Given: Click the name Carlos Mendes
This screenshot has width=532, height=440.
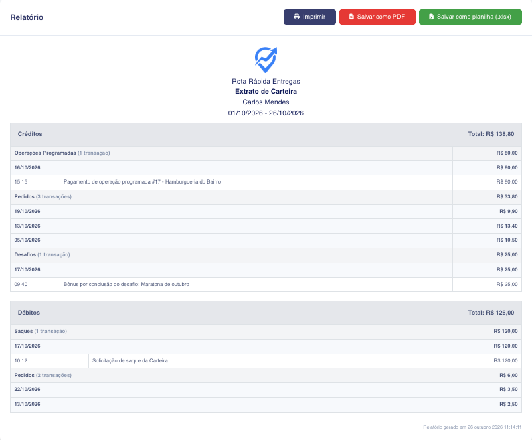Looking at the screenshot, I should pos(266,102).
